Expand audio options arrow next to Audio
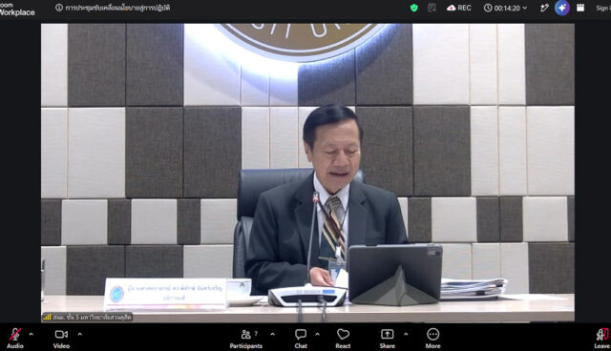Viewport: 611px width, 351px height. [x=32, y=334]
